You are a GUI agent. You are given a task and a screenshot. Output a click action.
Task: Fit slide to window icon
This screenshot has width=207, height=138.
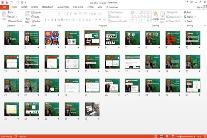tap(205, 136)
